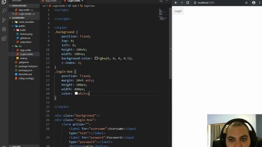Open the browser profile avatar

(254, 3)
